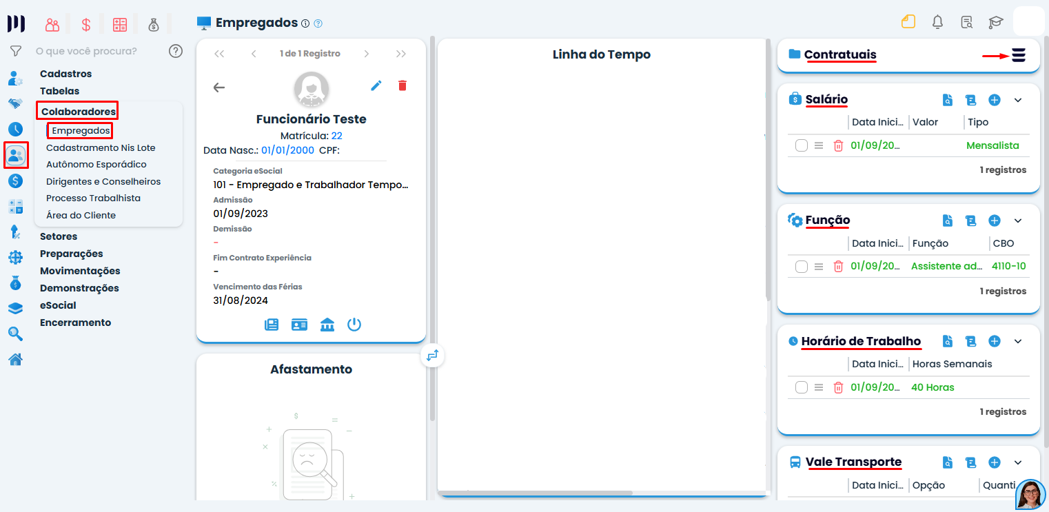
Task: Delete the employee record with the red trash icon
Action: pyautogui.click(x=403, y=85)
